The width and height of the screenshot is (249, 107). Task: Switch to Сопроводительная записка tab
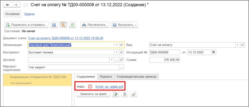tap(136, 77)
